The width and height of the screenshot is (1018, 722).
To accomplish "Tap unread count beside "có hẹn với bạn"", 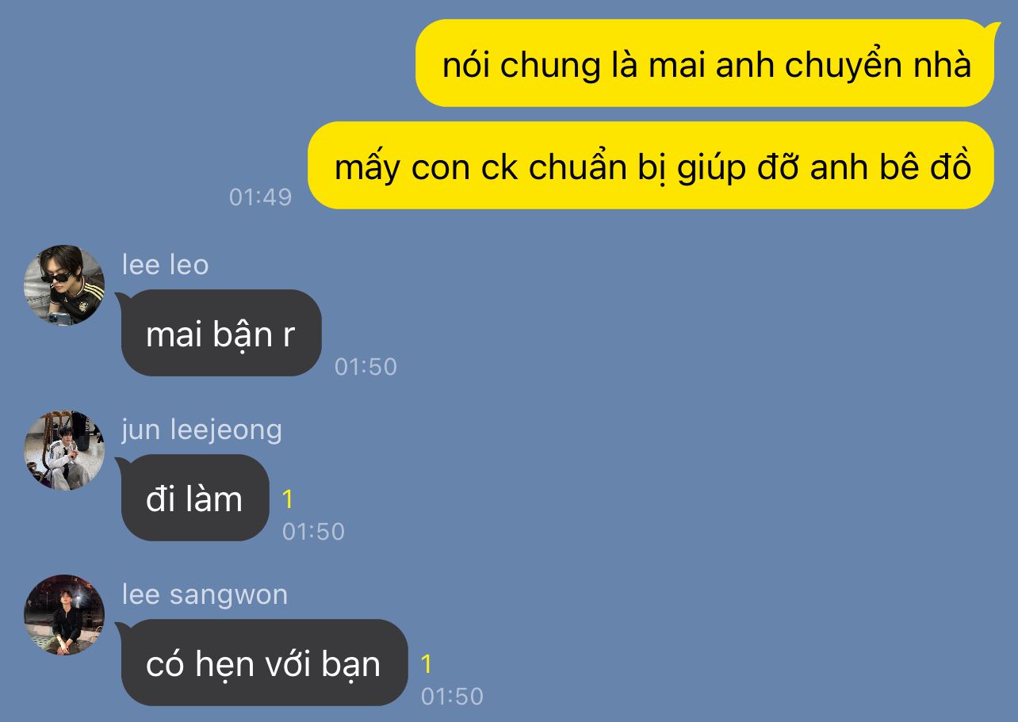I will [427, 664].
